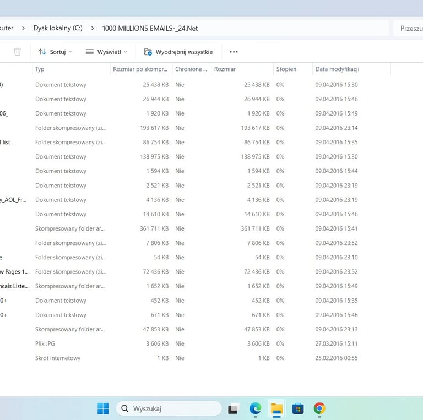Expand chevron after Dysk lokalny (C:)

coord(93,28)
